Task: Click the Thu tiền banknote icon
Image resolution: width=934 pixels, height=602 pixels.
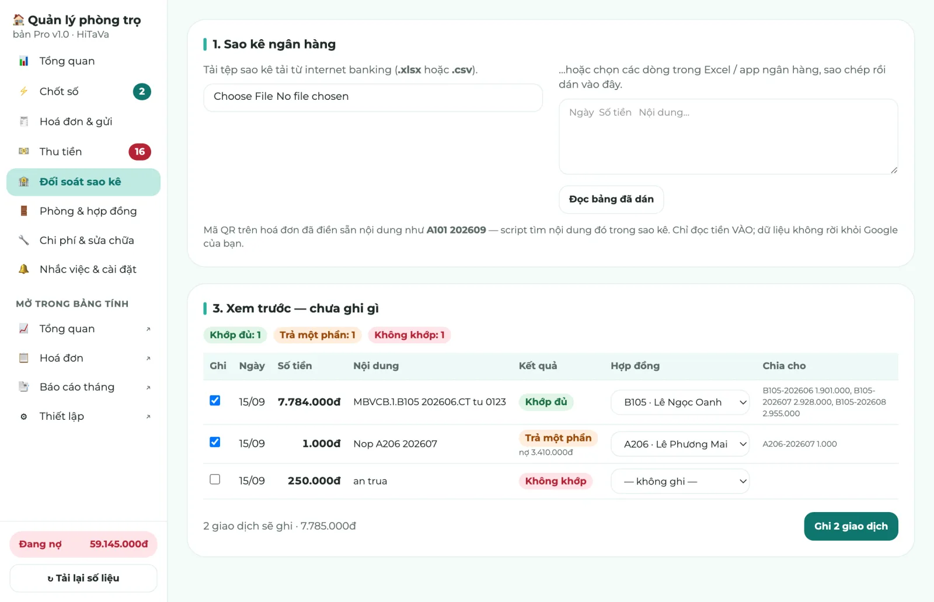Action: (x=24, y=152)
